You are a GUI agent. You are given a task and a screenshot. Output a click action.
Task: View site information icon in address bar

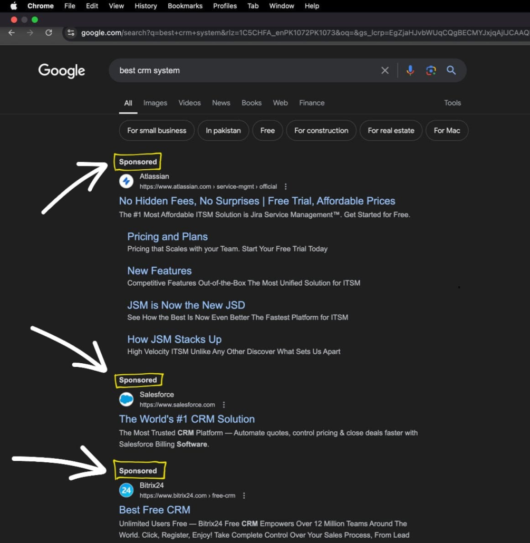pos(71,33)
